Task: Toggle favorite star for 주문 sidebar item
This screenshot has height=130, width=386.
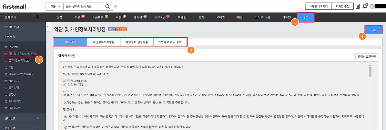Action: [x=6, y=67]
